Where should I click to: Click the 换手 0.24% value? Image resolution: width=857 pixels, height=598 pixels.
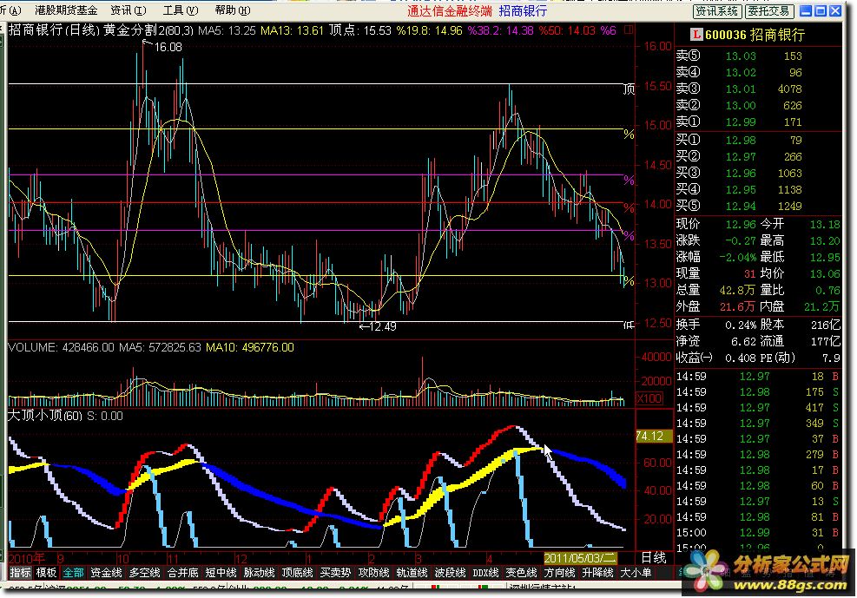pos(741,325)
